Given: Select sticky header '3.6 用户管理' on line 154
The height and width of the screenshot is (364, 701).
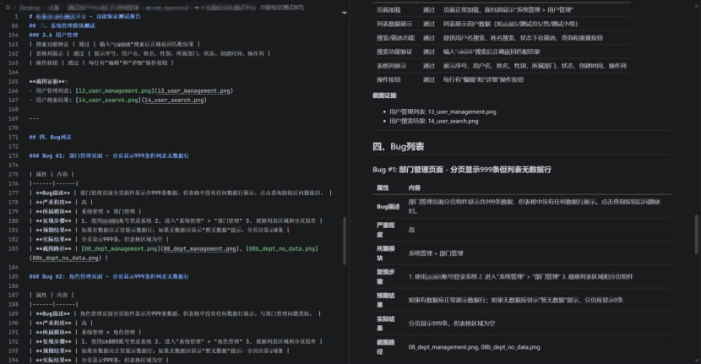Looking at the screenshot, I should coord(53,35).
